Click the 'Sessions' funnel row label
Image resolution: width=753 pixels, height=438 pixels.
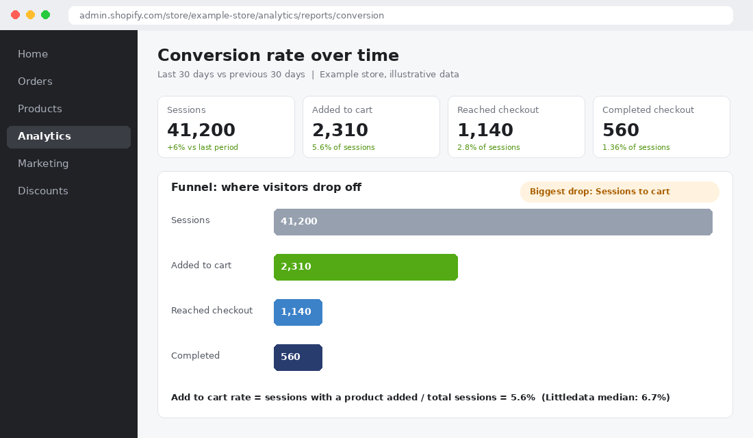190,220
